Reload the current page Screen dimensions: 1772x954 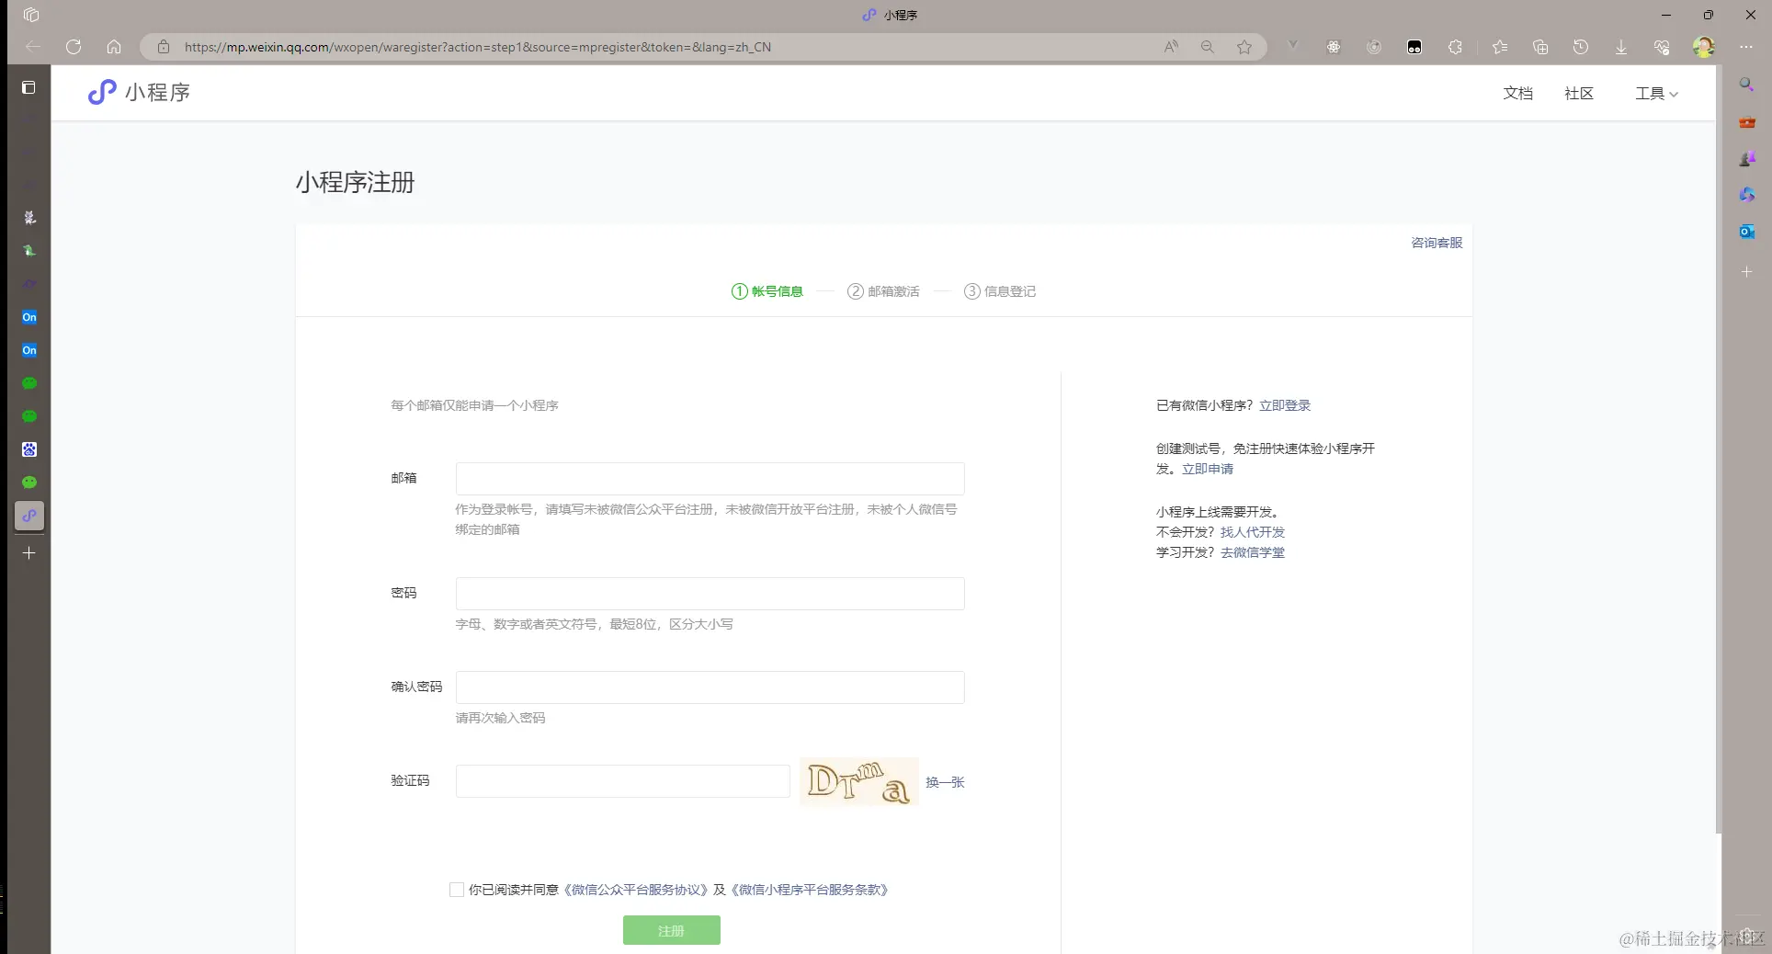(74, 47)
